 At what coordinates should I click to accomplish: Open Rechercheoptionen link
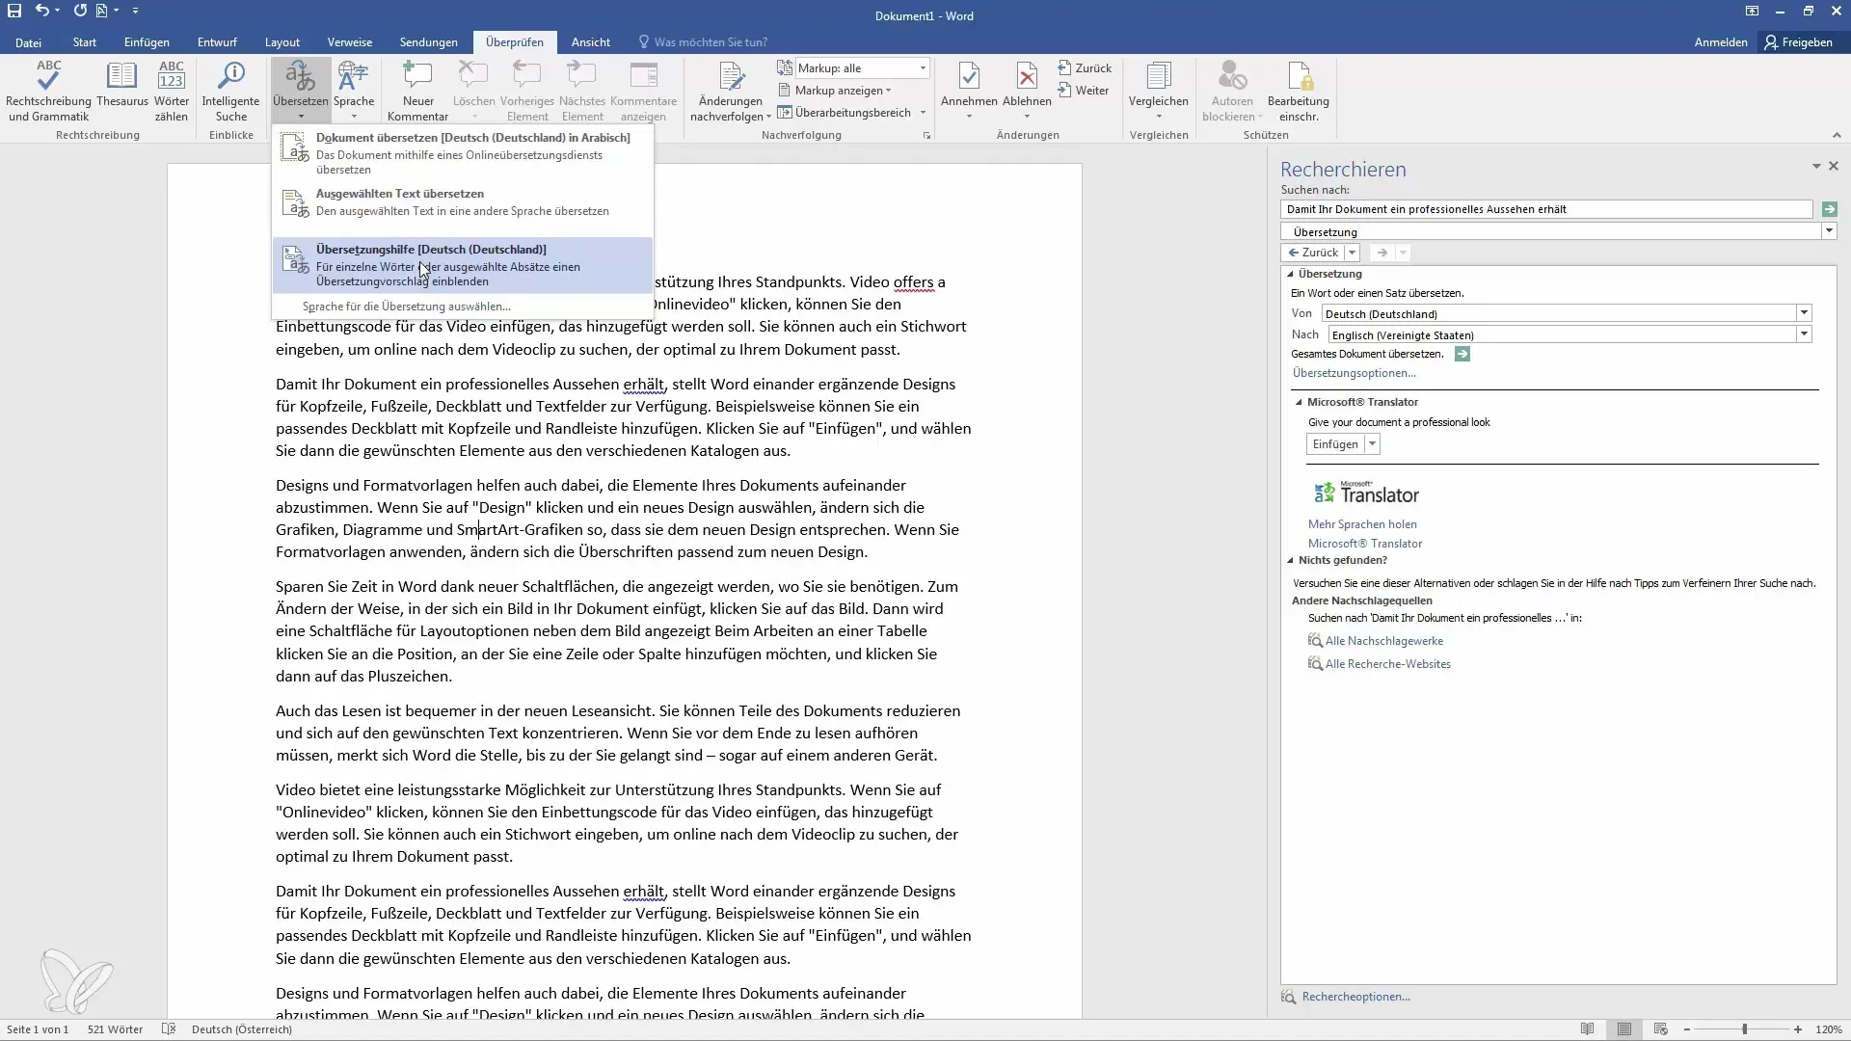1355,997
